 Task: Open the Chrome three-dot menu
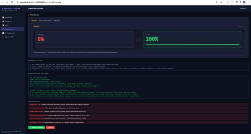coord(249,2)
